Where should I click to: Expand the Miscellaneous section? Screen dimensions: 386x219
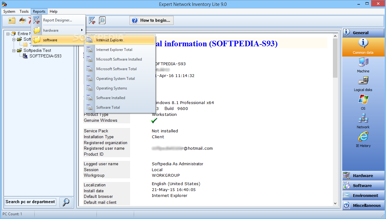363,206
